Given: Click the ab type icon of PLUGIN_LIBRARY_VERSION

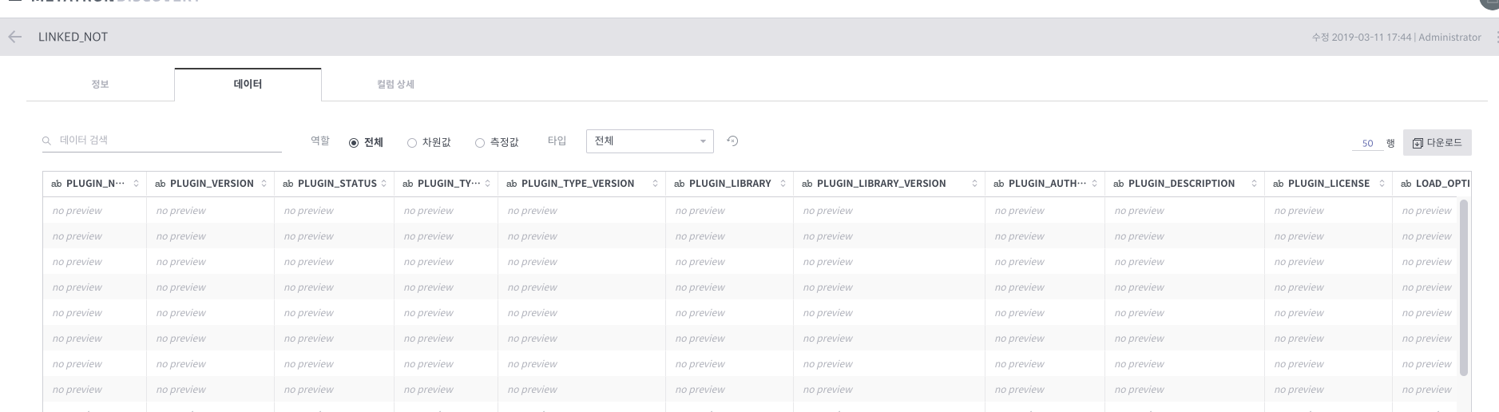Looking at the screenshot, I should 807,184.
